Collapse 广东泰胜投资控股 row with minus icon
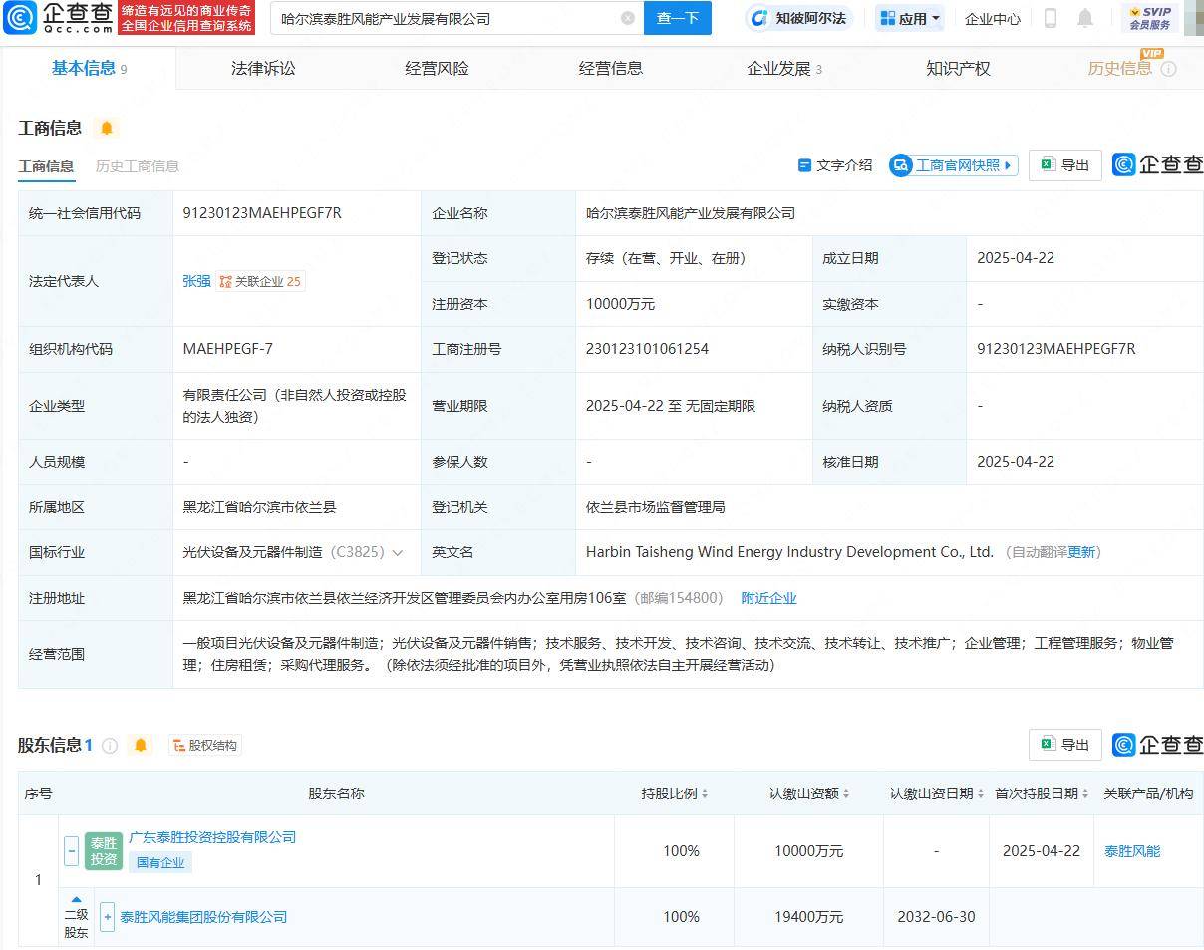 [71, 851]
